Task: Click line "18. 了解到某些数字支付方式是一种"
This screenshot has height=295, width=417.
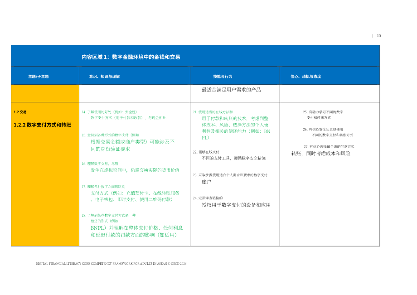Action: pos(109,216)
